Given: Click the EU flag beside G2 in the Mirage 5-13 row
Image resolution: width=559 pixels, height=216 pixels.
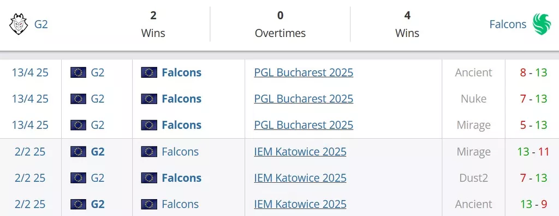Looking at the screenshot, I should tap(78, 125).
